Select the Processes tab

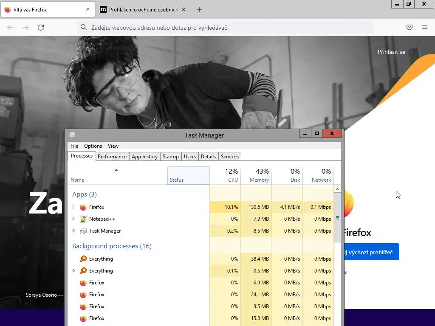[82, 156]
